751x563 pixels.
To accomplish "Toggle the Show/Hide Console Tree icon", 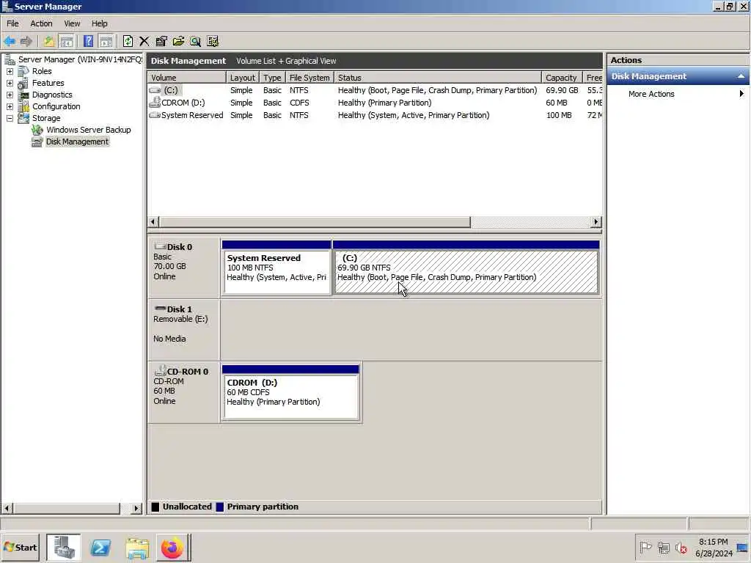I will 66,41.
